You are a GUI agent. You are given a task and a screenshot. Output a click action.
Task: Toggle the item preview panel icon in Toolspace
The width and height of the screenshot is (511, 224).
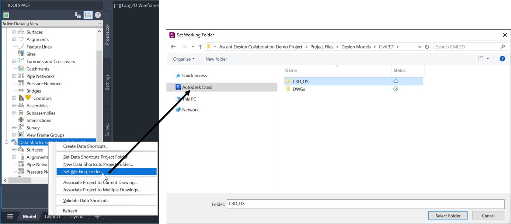(88, 15)
